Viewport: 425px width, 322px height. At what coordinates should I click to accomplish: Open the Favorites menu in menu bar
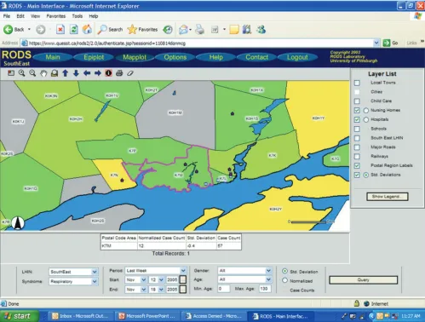(x=56, y=16)
